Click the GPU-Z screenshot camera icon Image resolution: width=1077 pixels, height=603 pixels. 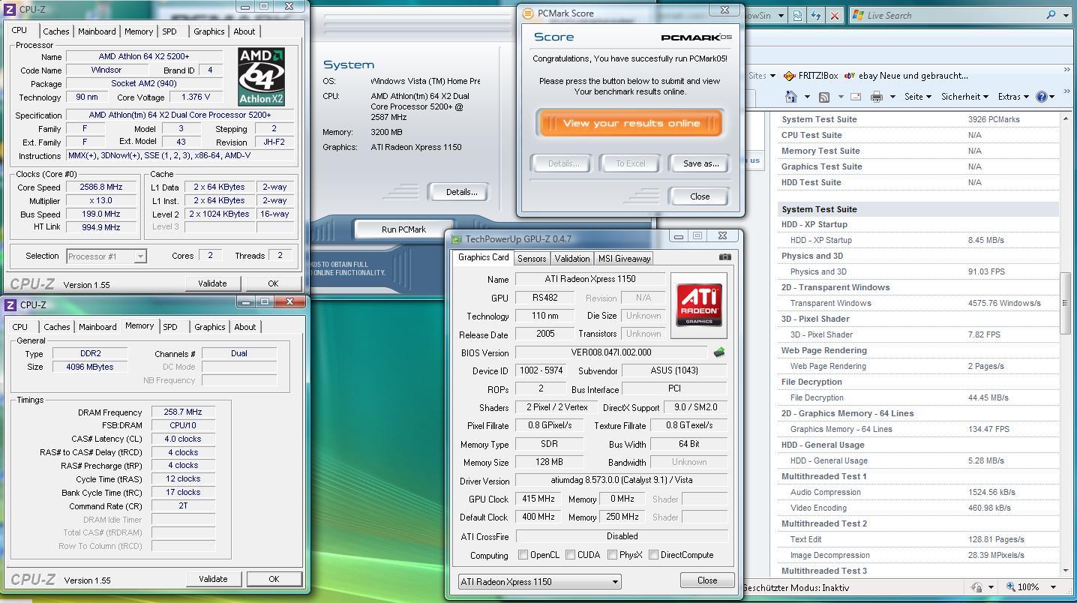(x=724, y=256)
